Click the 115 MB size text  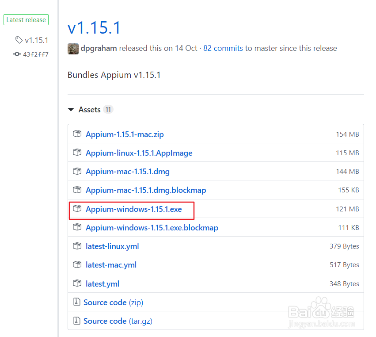point(347,153)
